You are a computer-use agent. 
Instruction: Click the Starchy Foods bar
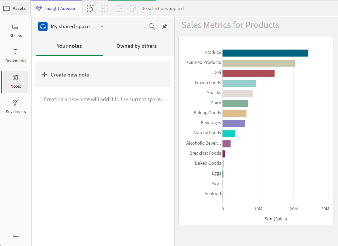click(229, 134)
